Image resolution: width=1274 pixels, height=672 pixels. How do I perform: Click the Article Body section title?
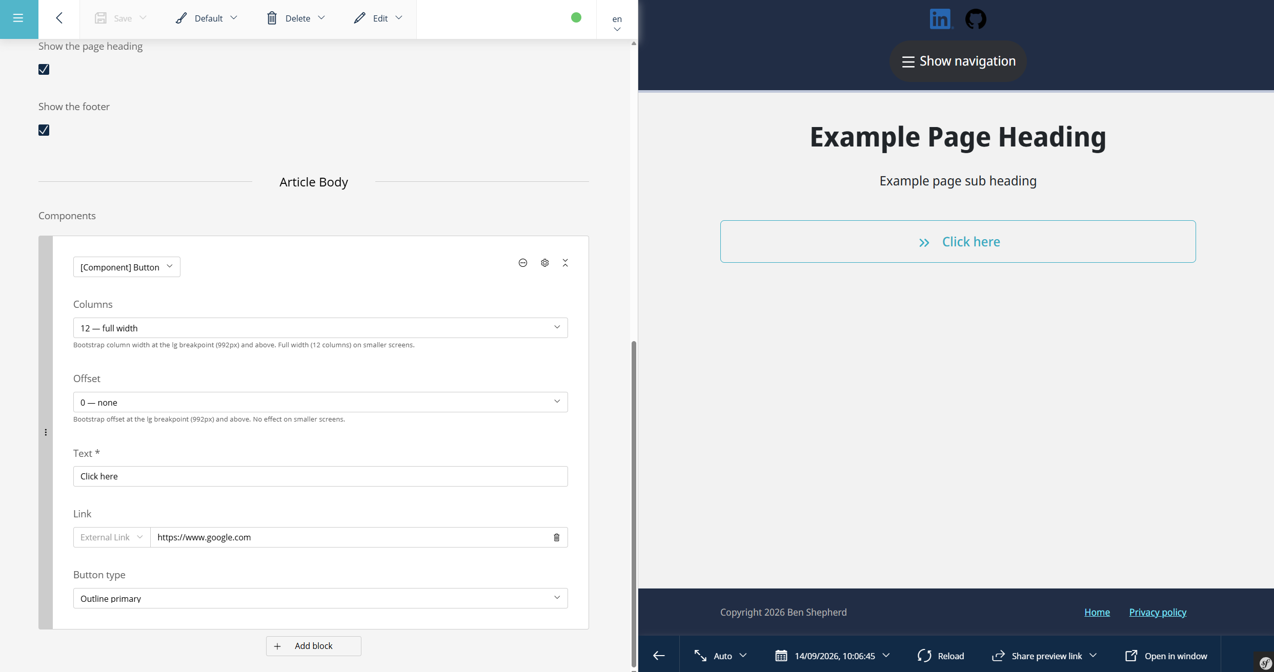pos(314,182)
